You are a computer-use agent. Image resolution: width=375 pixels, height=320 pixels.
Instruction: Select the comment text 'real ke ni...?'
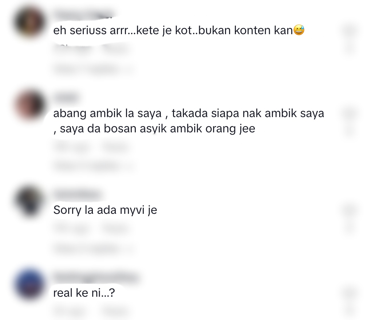point(84,293)
